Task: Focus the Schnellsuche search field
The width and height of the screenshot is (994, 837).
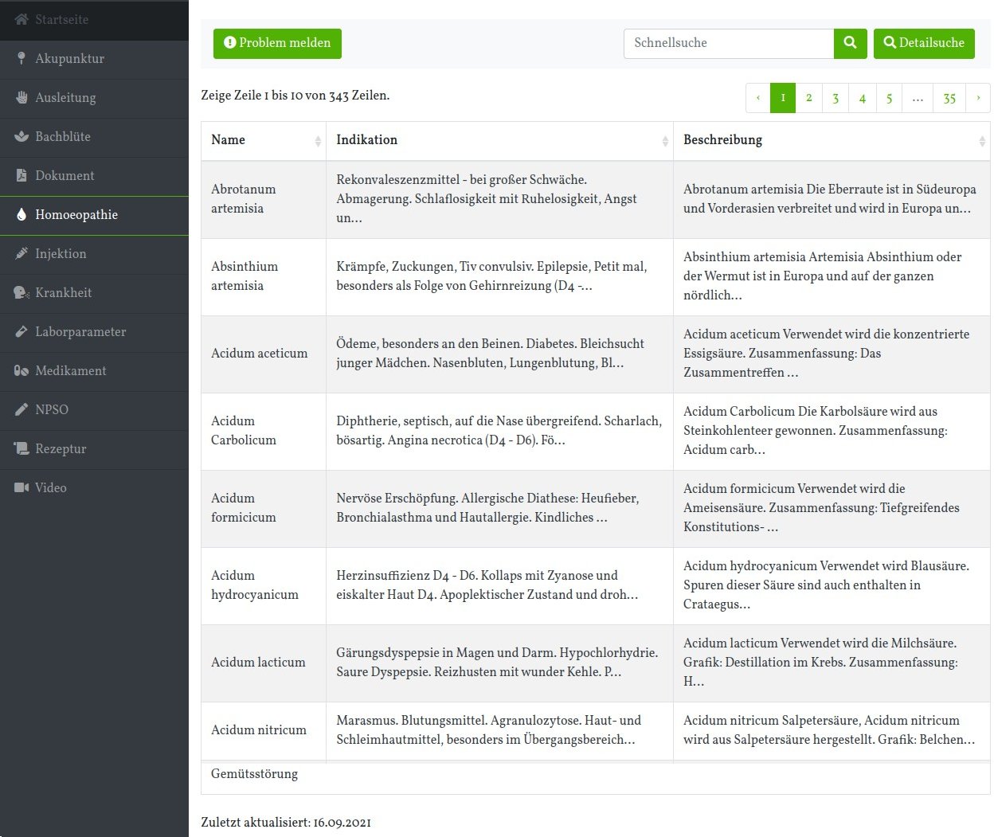Action: click(x=728, y=43)
